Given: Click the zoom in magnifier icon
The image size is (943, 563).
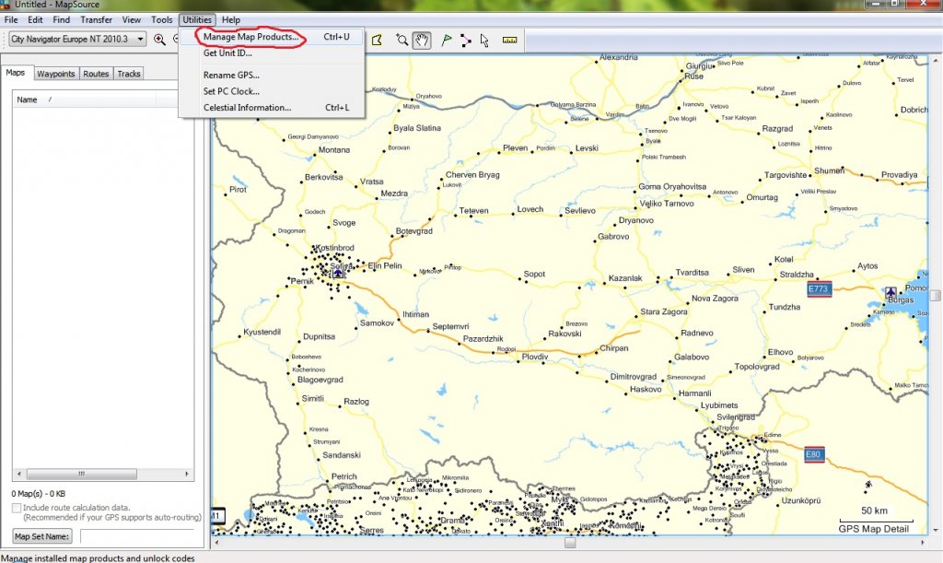Looking at the screenshot, I should (x=159, y=39).
